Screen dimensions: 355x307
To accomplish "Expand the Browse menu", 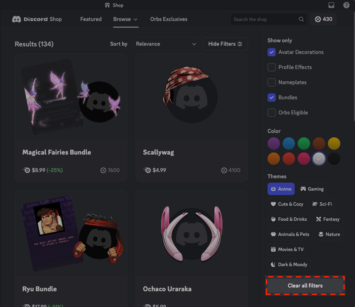I will tap(126, 19).
